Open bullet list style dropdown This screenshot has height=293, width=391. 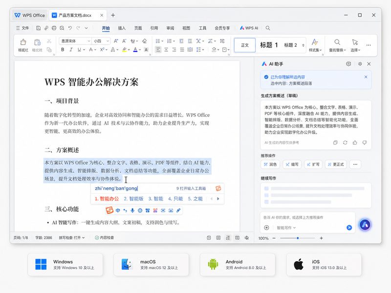click(x=162, y=41)
